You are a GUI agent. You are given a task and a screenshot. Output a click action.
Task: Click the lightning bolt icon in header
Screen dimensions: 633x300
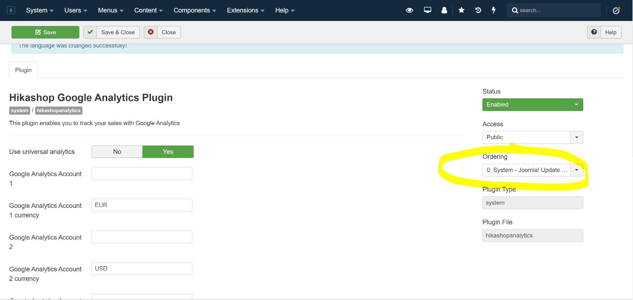pyautogui.click(x=494, y=10)
